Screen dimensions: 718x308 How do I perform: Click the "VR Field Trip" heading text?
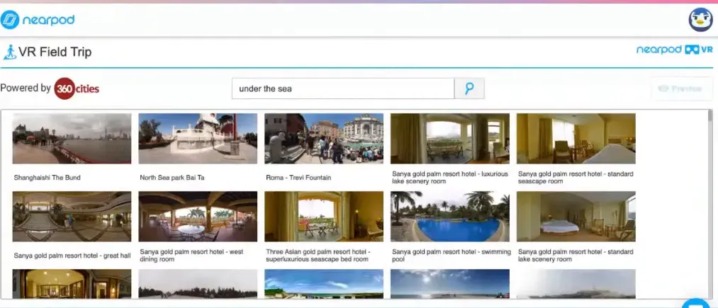[55, 52]
